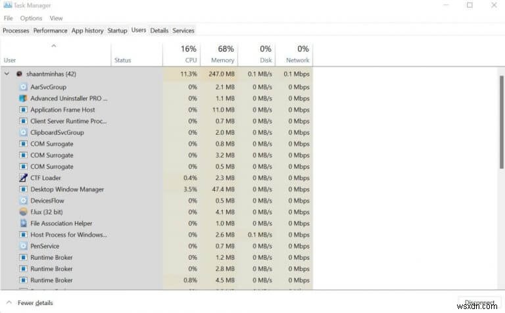
Task: Click the shaantminhas user avatar icon
Action: click(19, 74)
